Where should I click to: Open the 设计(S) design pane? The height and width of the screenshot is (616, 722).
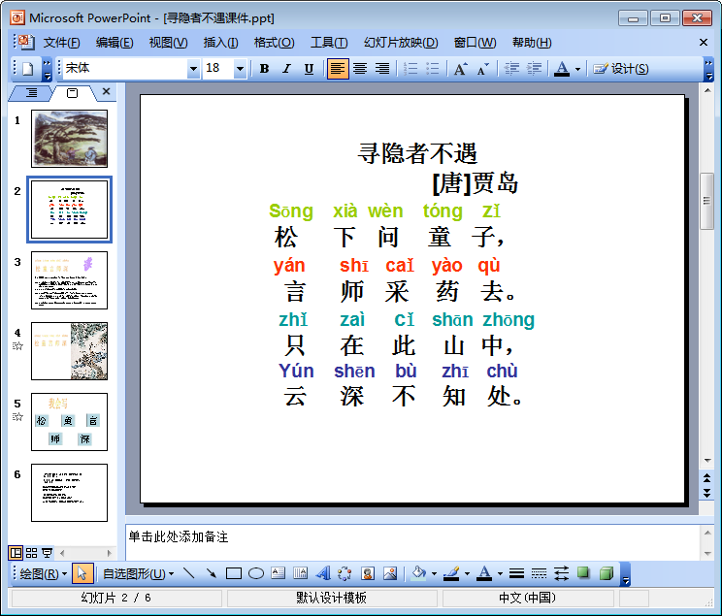pyautogui.click(x=621, y=69)
